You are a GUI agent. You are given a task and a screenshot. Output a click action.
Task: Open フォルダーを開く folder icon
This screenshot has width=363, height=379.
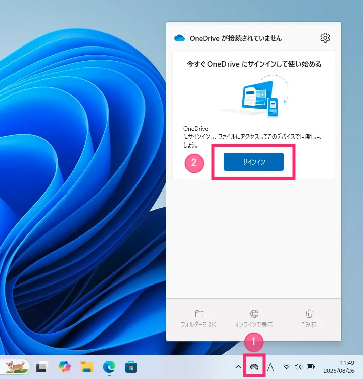[x=199, y=314]
